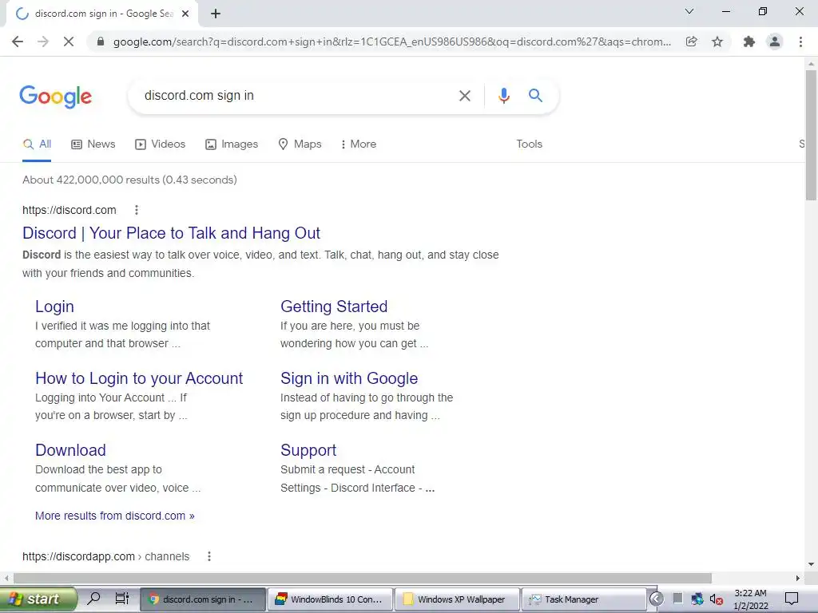Screen dimensions: 818x613
Task: Click the horizontal scrollbar thumb
Action: click(363, 578)
